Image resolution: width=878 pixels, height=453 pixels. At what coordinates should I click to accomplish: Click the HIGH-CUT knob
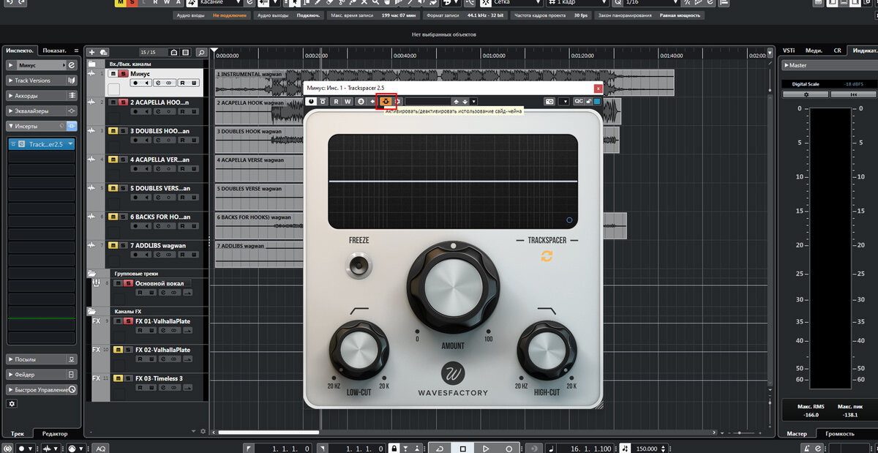[x=547, y=349]
